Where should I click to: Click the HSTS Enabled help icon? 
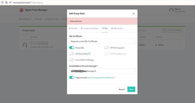[x=89, y=54]
